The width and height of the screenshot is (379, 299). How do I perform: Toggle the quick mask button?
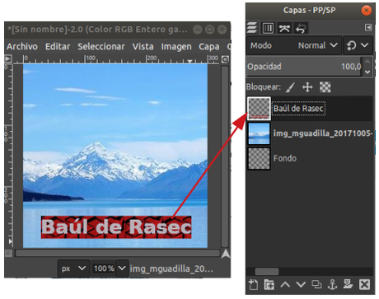[8, 253]
